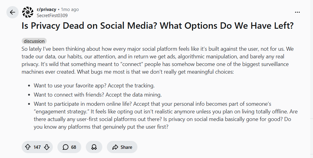Open the three-dot post options menu
313x158 pixels.
point(297,12)
